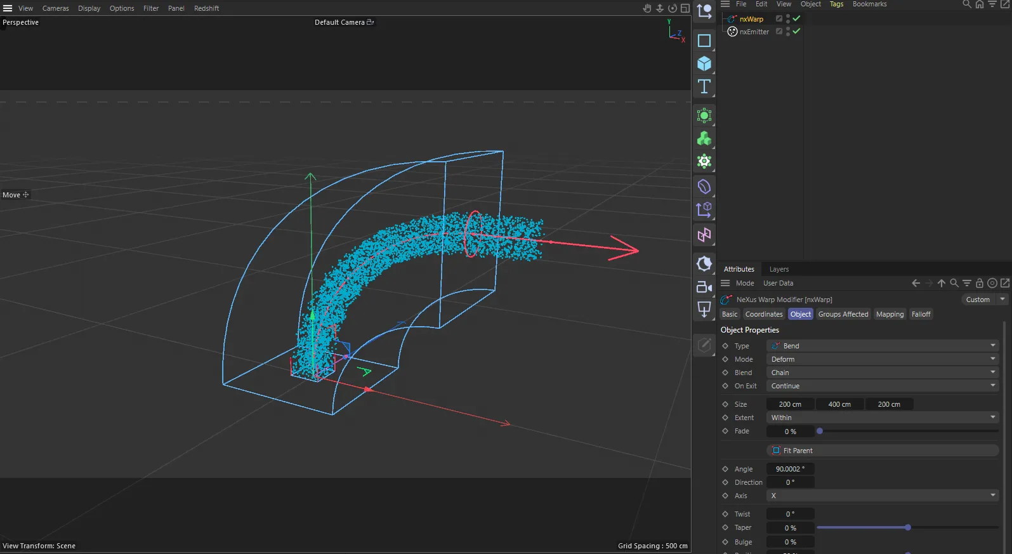Open the Groups Affected tab
The height and width of the screenshot is (554, 1012).
[843, 314]
